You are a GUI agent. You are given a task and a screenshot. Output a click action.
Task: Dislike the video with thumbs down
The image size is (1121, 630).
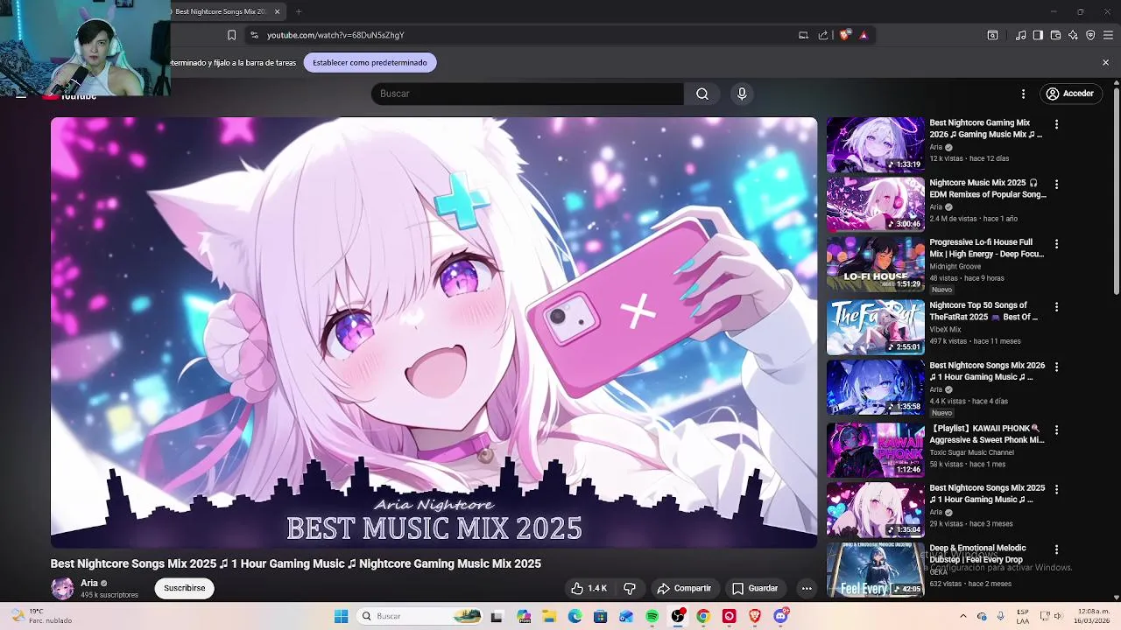(x=629, y=588)
